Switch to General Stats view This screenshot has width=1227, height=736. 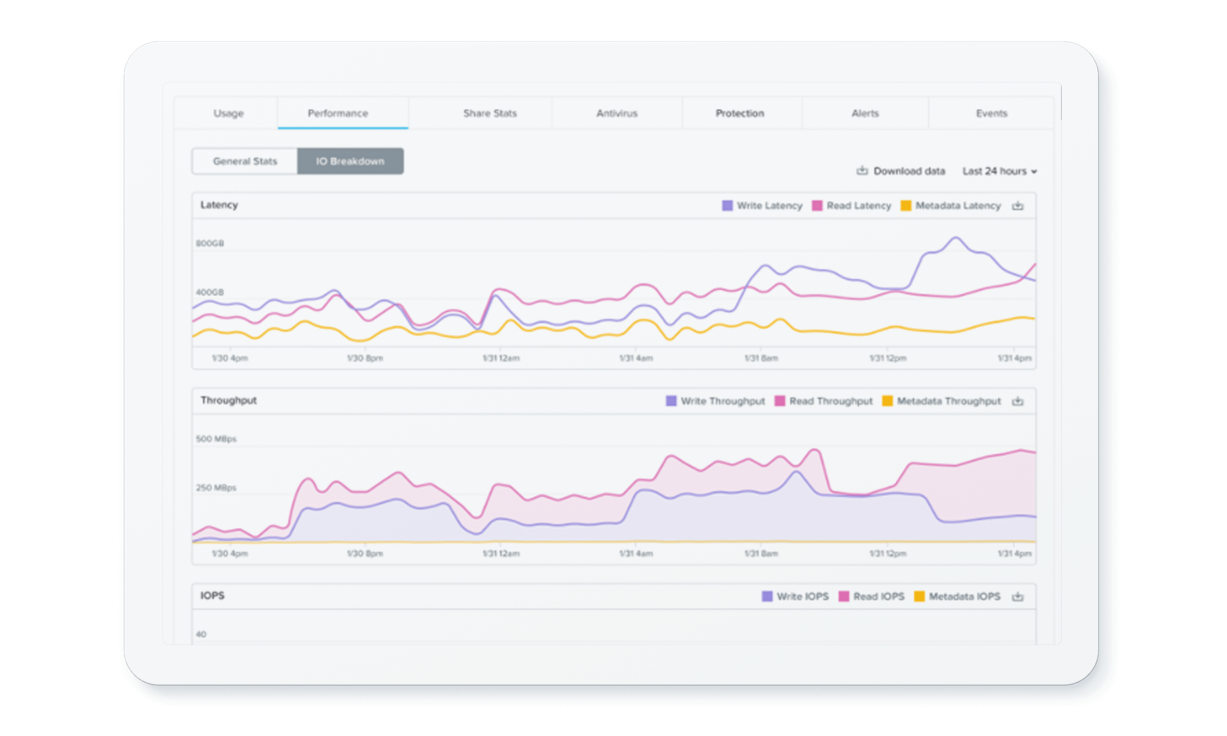(245, 161)
